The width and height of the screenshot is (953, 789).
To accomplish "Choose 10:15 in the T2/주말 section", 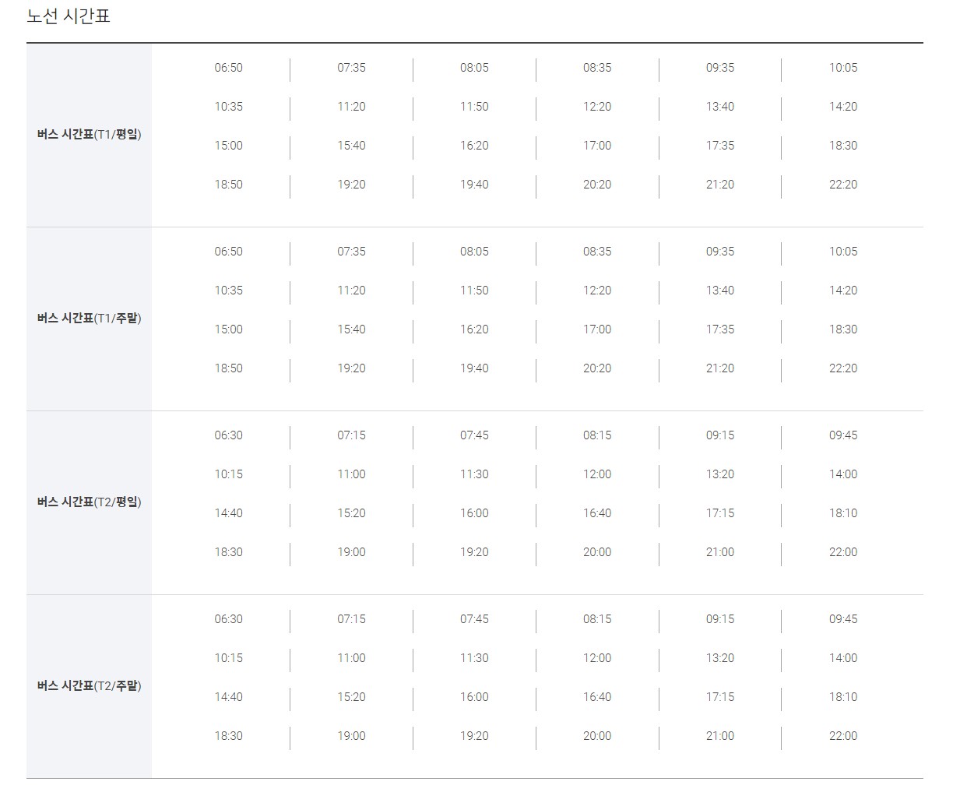I will click(229, 658).
